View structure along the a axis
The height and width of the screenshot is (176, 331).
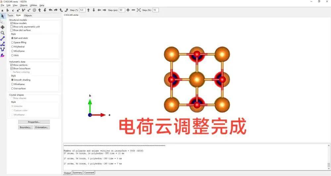pos(2,10)
